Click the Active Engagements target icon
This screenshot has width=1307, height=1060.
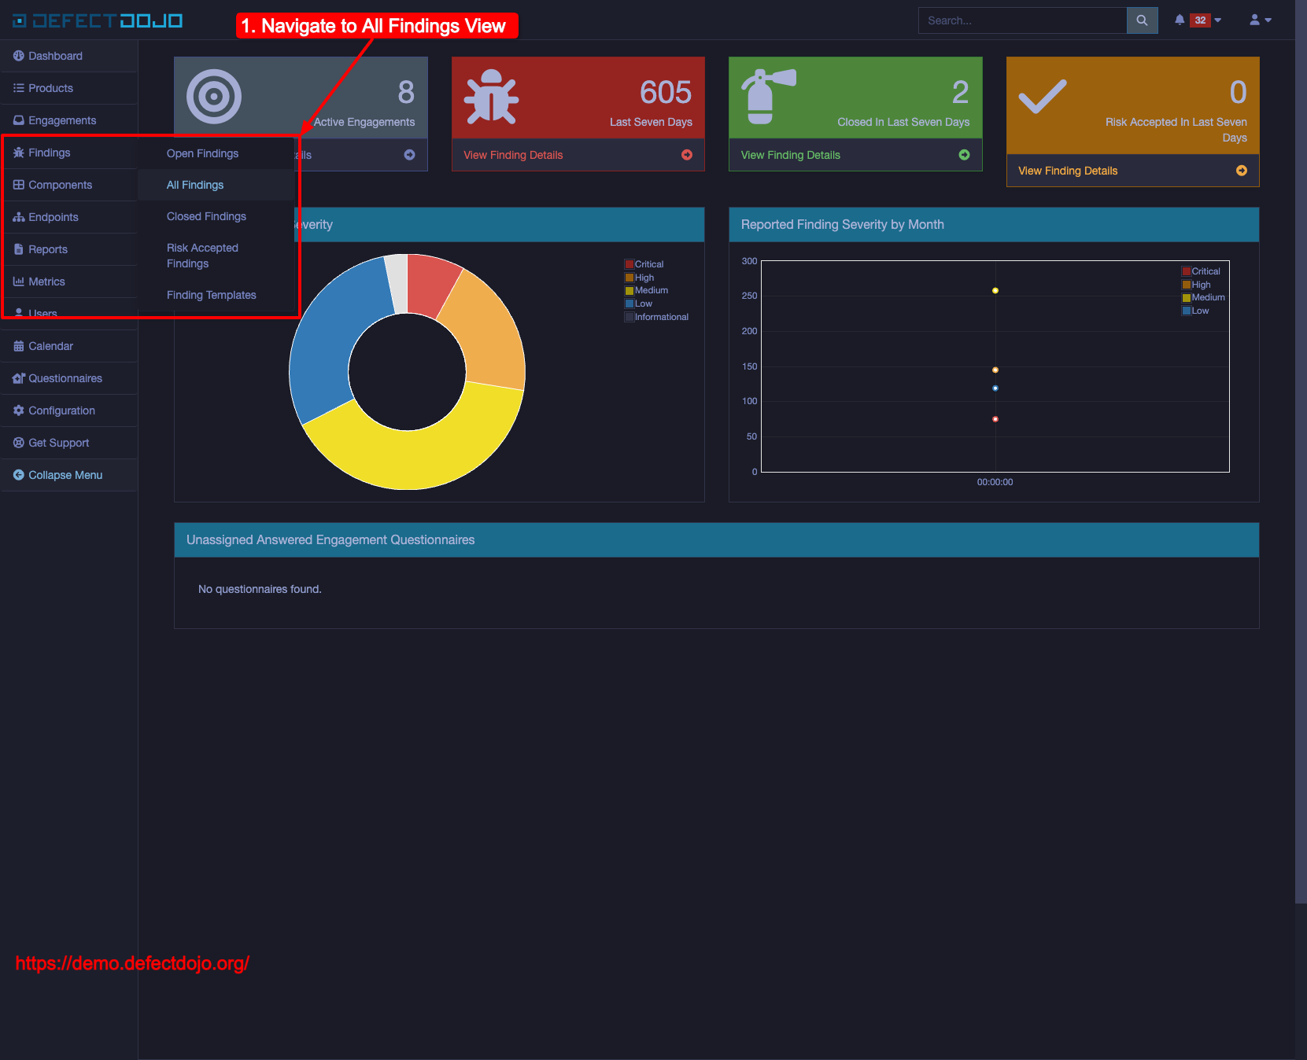tap(214, 97)
